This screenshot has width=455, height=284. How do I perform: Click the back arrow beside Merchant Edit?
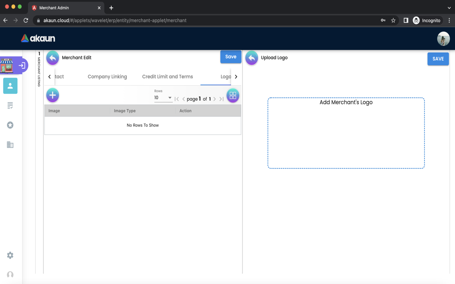tap(52, 58)
